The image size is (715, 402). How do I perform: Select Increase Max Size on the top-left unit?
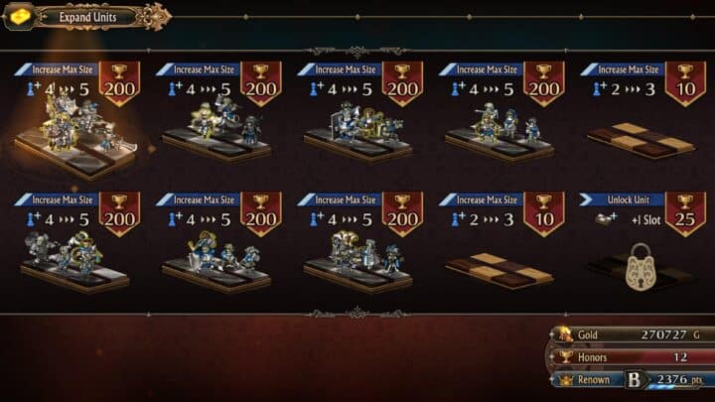62,69
